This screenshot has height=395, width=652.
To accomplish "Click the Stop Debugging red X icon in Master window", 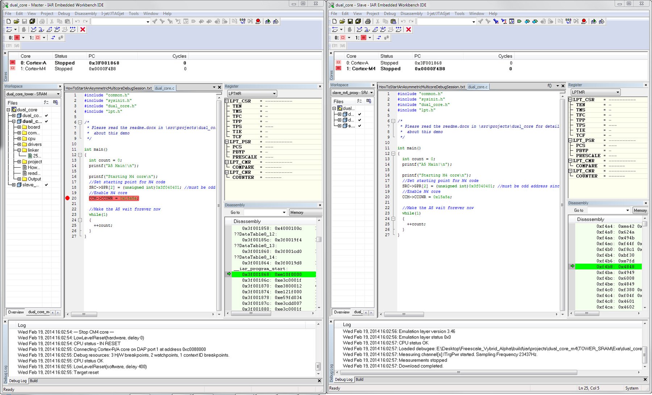I will pos(82,30).
